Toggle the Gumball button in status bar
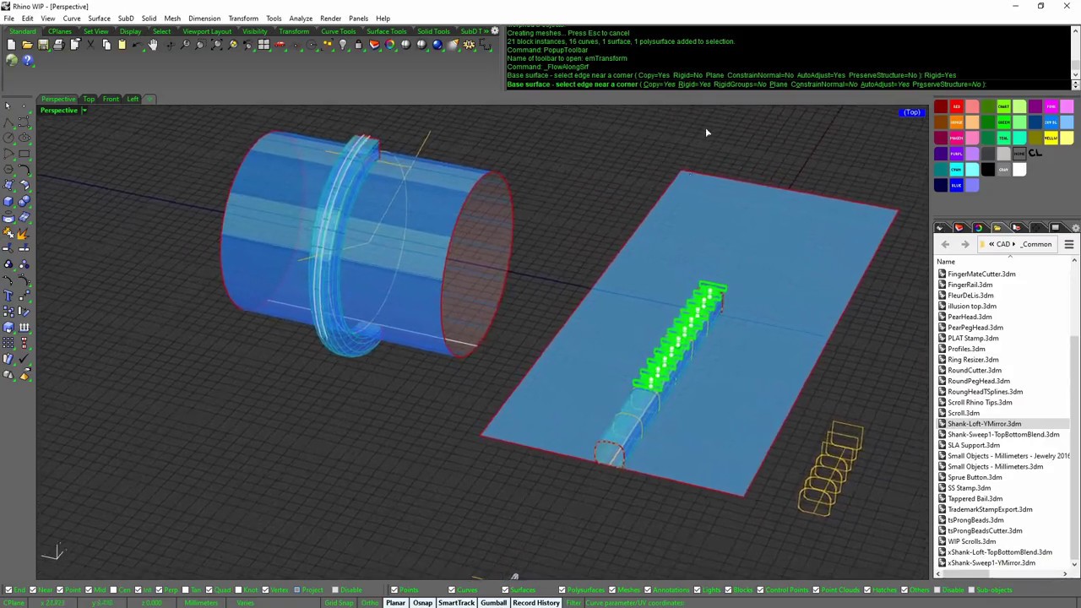Screen dimensions: 1081x608 tap(493, 603)
